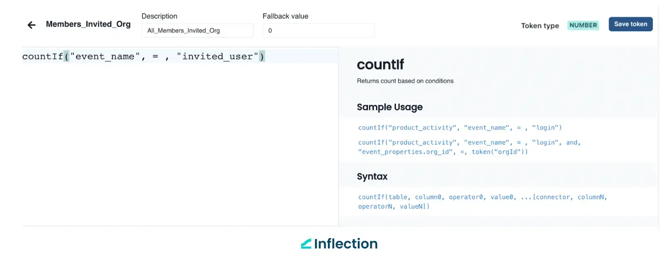Click the countIf heading in the documentation panel

[x=380, y=65]
